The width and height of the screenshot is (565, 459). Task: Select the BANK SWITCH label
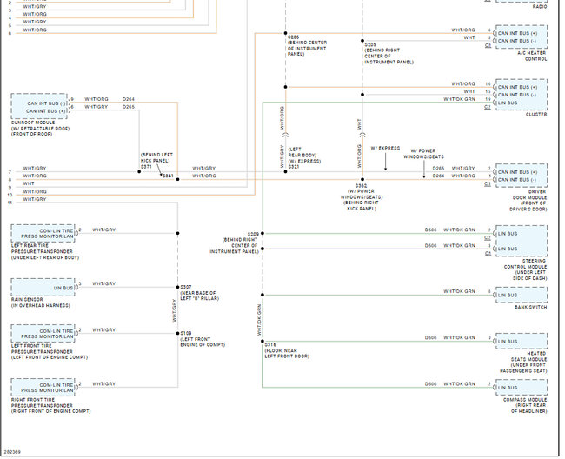click(531, 307)
